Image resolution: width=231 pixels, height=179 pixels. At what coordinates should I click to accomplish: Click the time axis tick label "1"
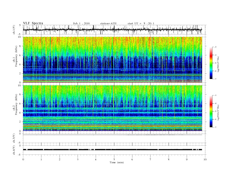[41, 159]
